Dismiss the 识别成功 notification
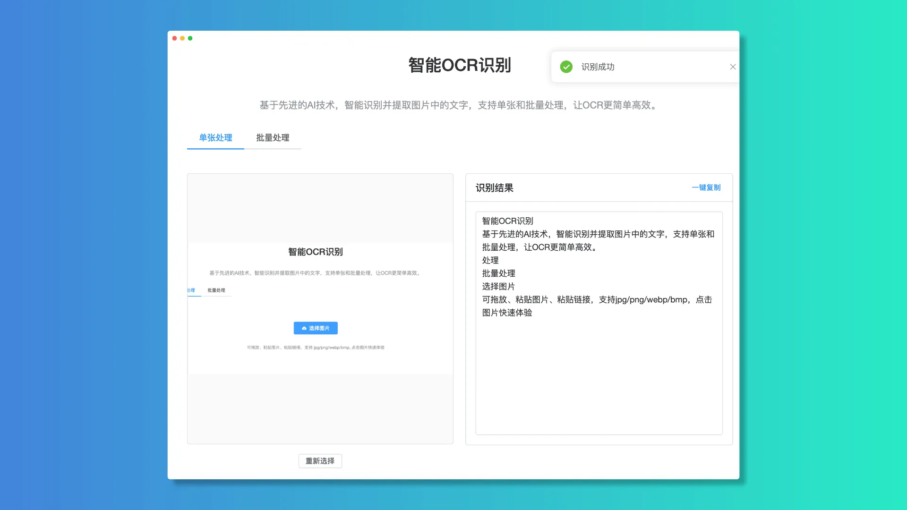This screenshot has width=907, height=510. (733, 67)
